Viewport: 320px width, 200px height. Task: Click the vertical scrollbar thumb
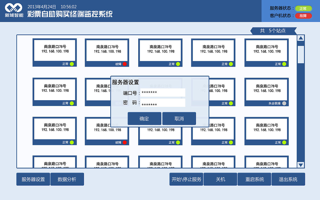coord(301,54)
